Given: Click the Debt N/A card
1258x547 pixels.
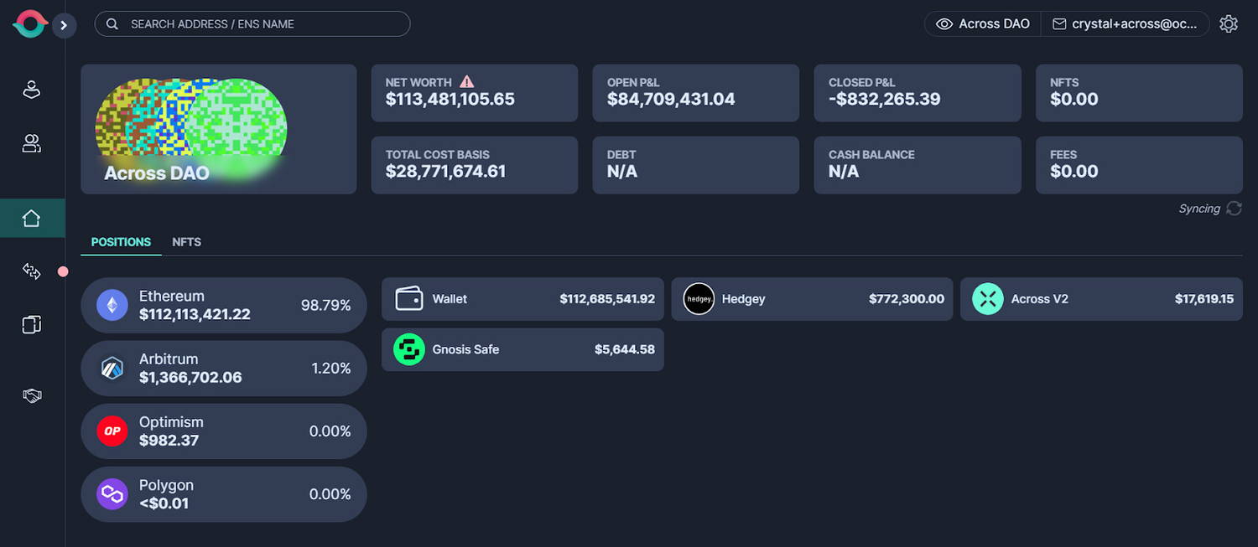Looking at the screenshot, I should [x=696, y=165].
